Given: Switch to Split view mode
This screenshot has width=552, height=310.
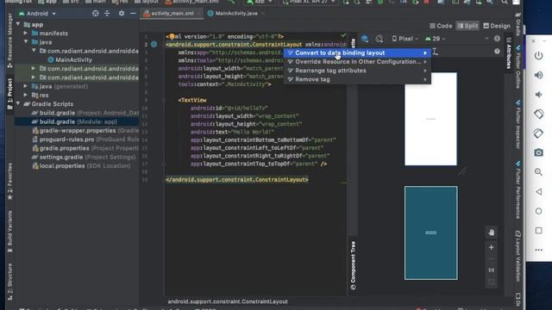Looking at the screenshot, I should [x=467, y=26].
